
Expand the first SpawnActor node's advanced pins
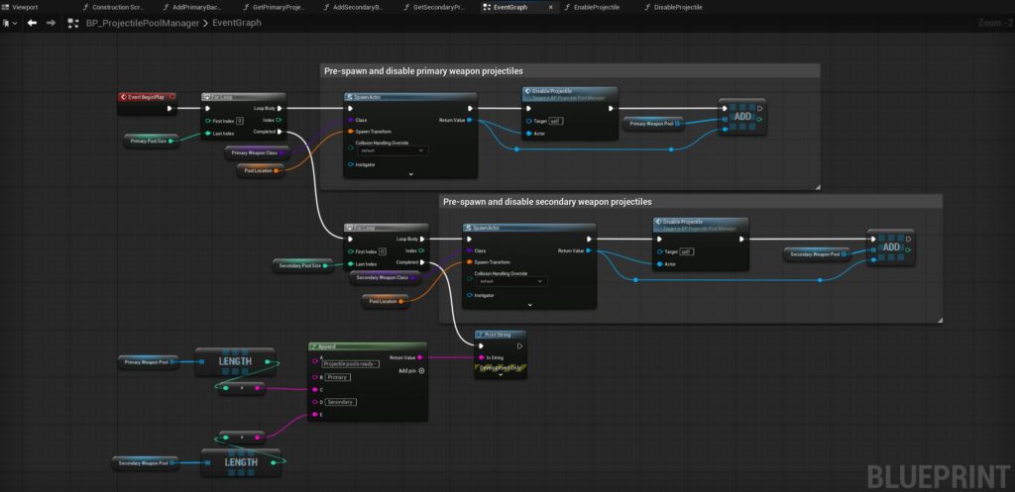[410, 173]
